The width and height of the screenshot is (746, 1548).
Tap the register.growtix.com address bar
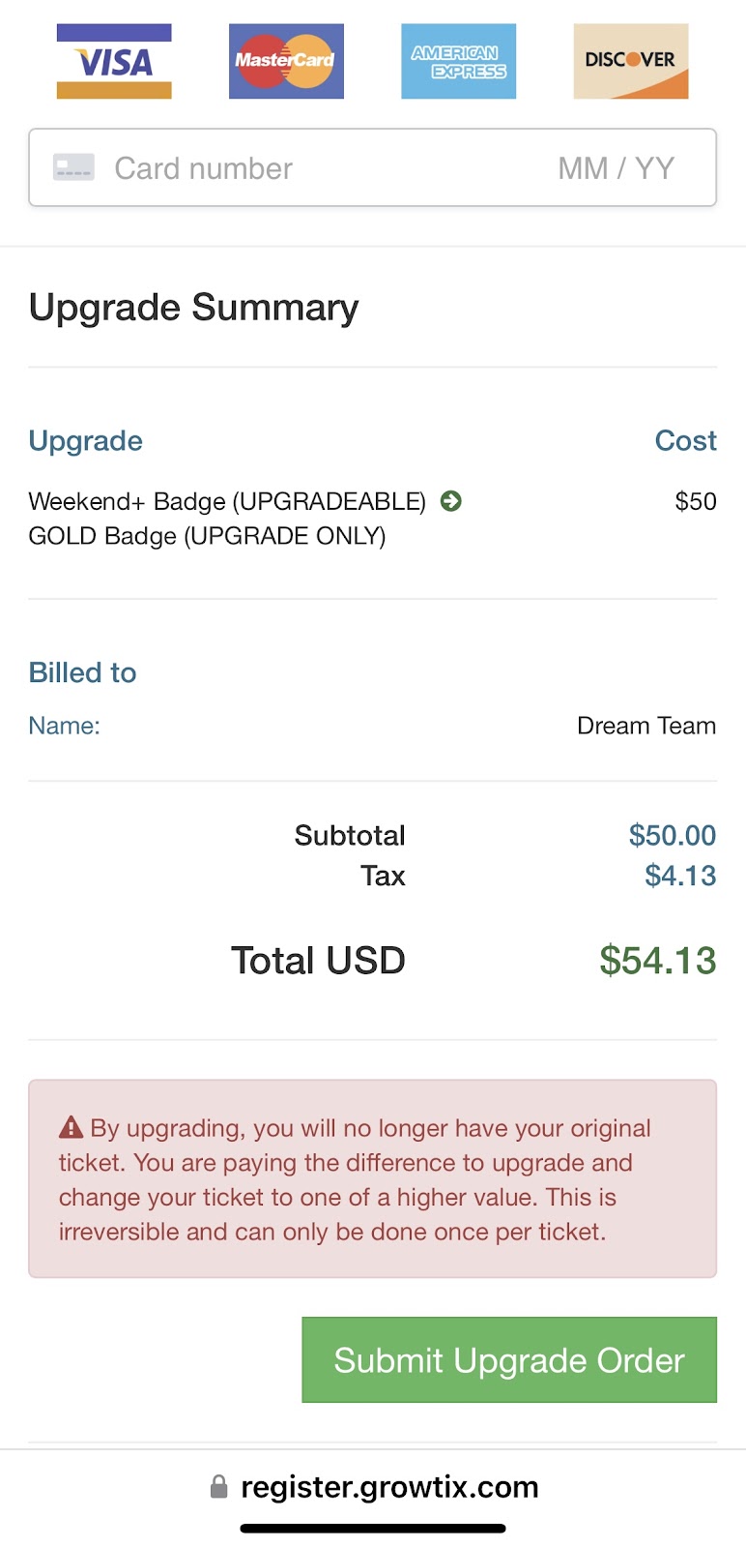373,1487
